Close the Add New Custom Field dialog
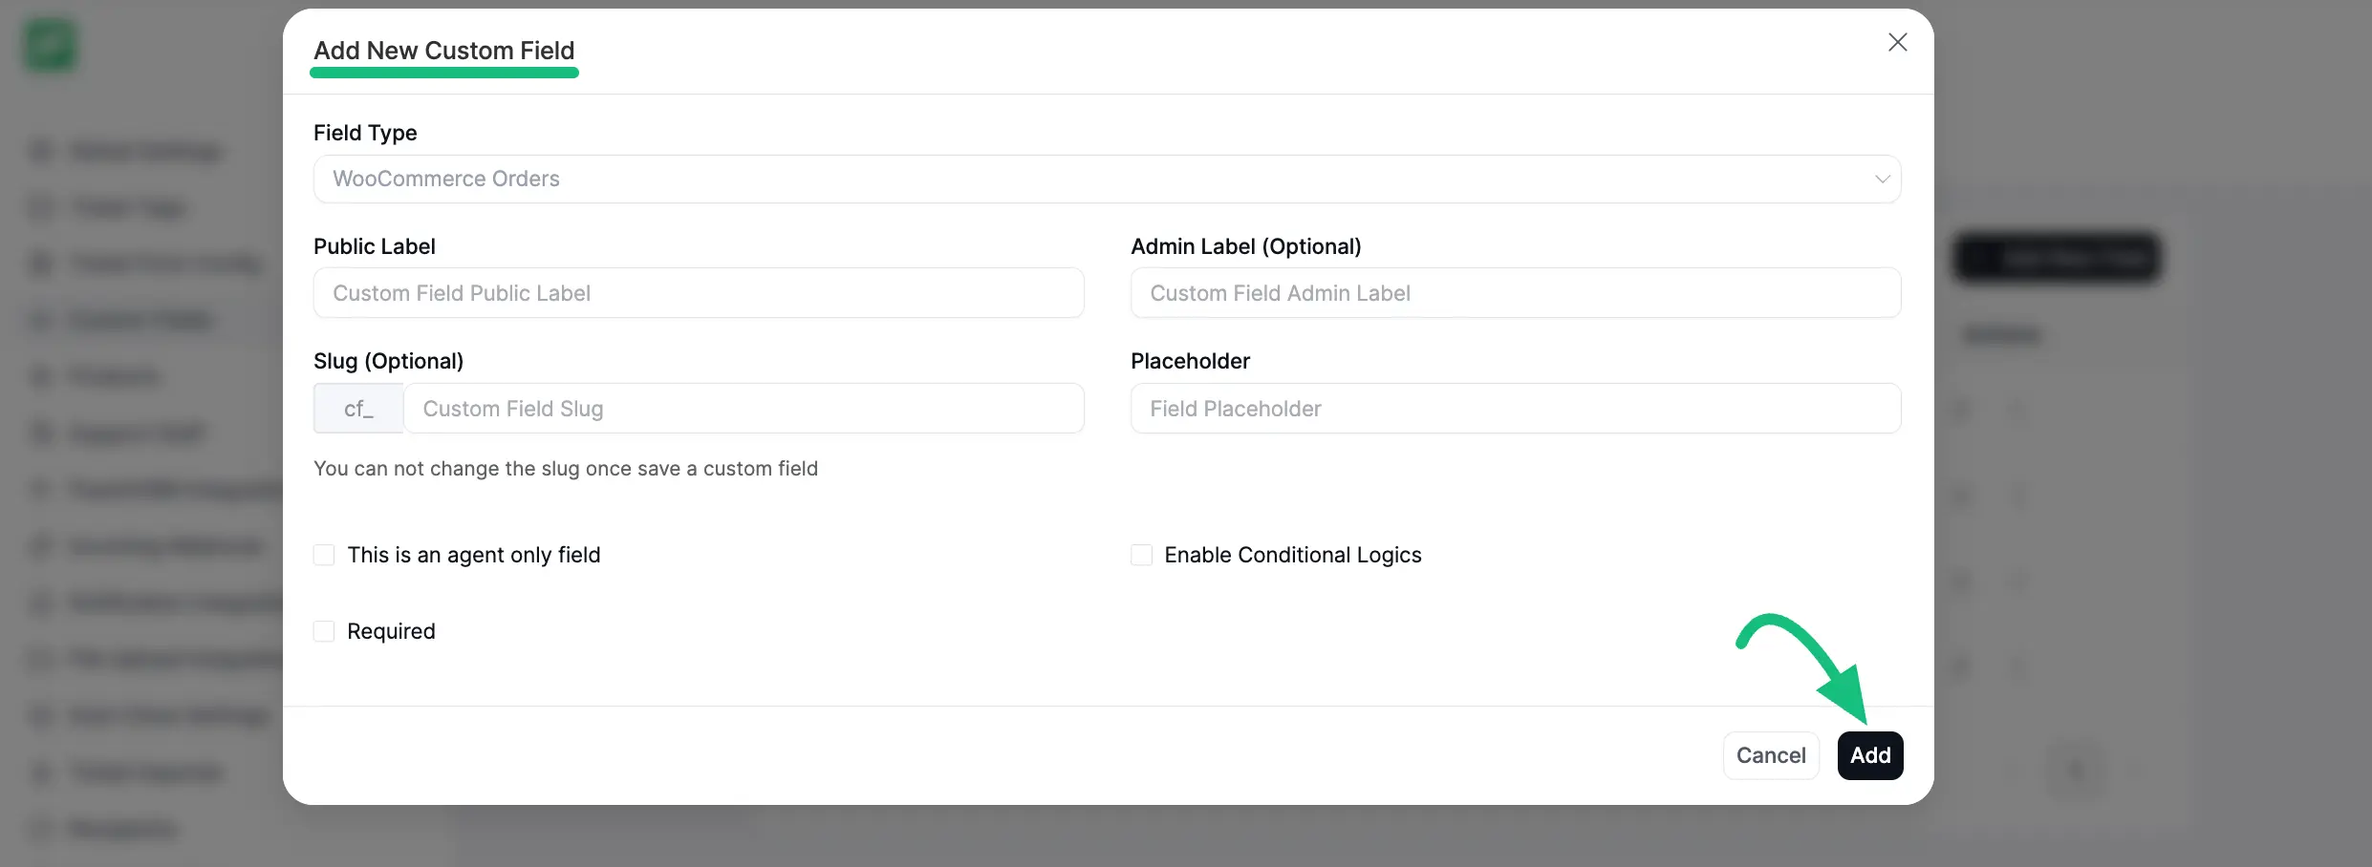 point(1897,42)
